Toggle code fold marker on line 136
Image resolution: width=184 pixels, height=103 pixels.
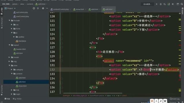[62, 88]
